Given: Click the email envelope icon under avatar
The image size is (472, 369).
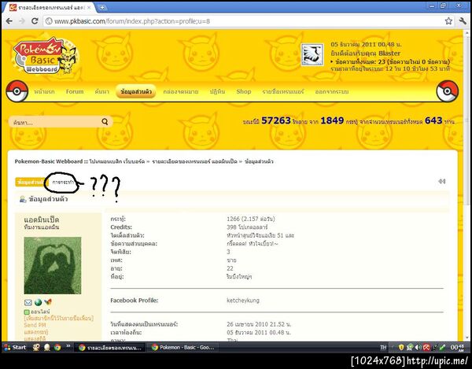Looking at the screenshot, I should 28,302.
